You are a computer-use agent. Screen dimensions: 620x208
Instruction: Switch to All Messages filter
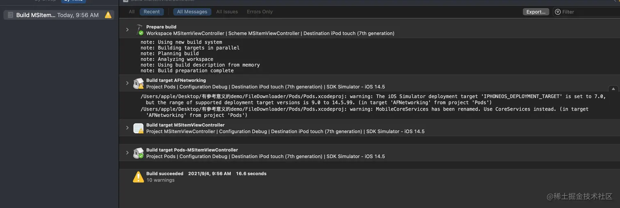192,12
